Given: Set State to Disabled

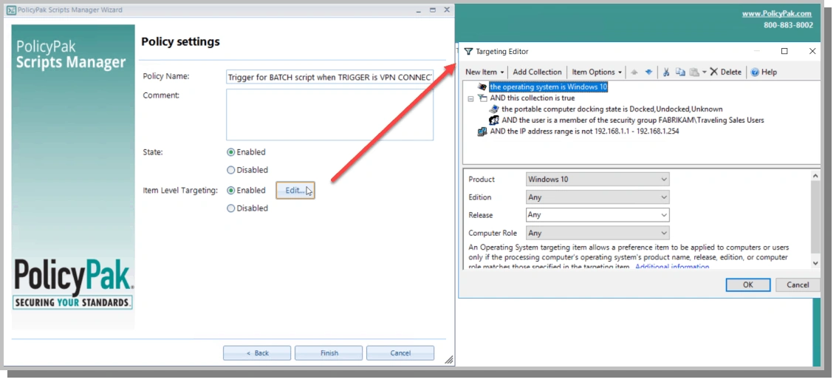Looking at the screenshot, I should point(247,170).
